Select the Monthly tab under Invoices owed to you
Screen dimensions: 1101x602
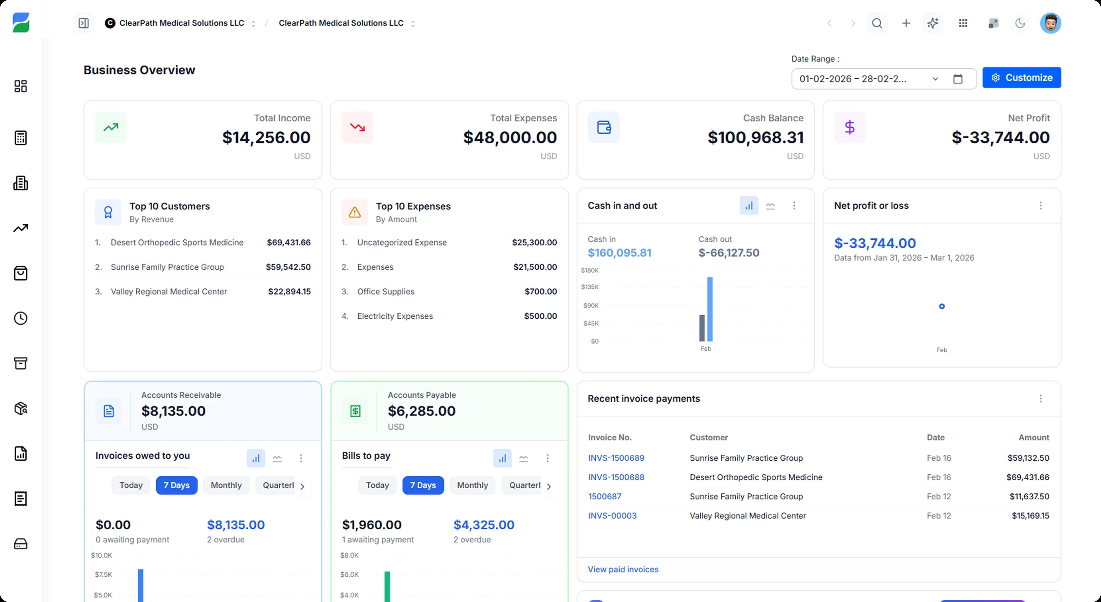point(226,485)
